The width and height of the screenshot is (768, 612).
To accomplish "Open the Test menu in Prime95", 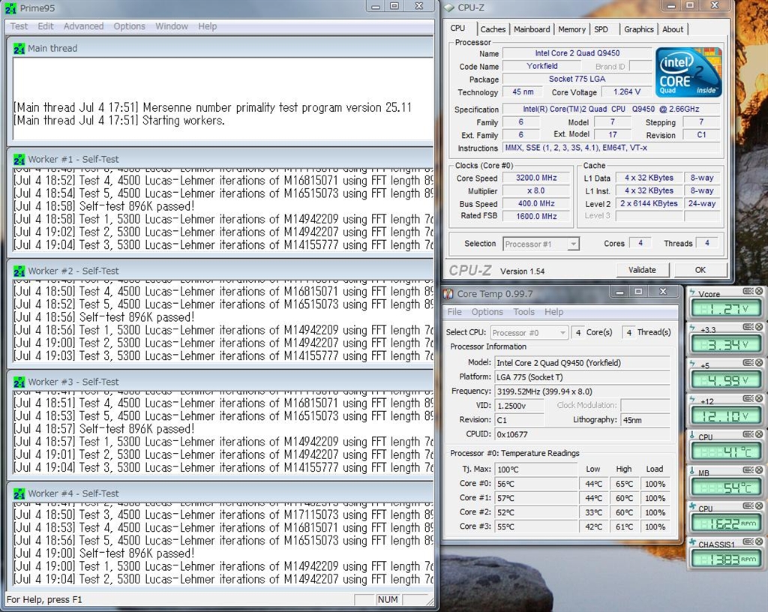I will 19,26.
